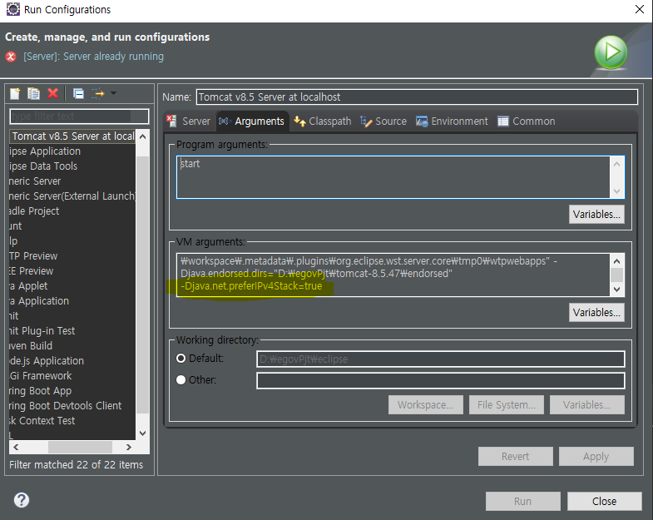Open the Environment tab

[x=452, y=121]
